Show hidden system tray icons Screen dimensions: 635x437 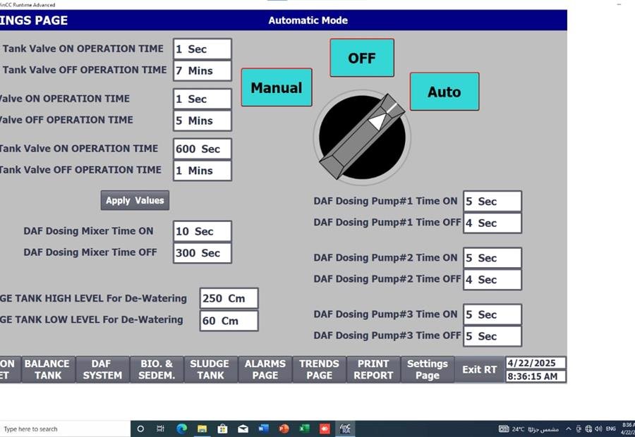coord(569,429)
